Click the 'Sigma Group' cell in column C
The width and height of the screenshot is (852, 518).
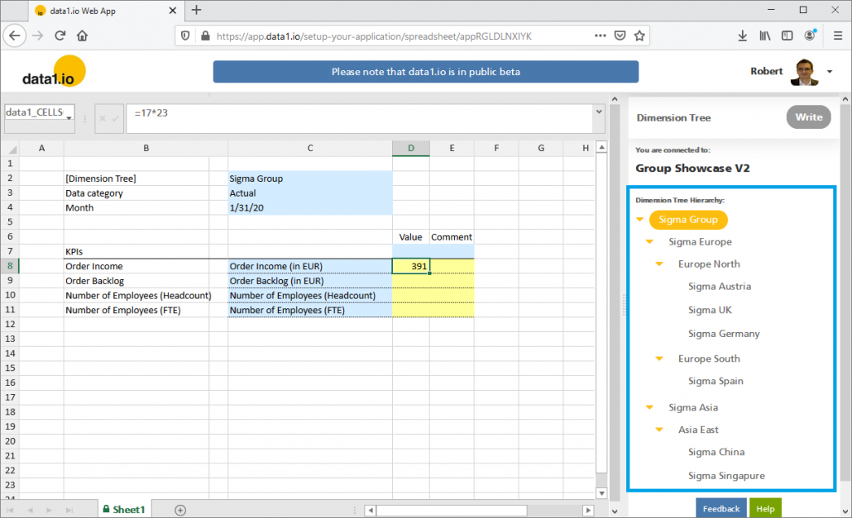[309, 178]
